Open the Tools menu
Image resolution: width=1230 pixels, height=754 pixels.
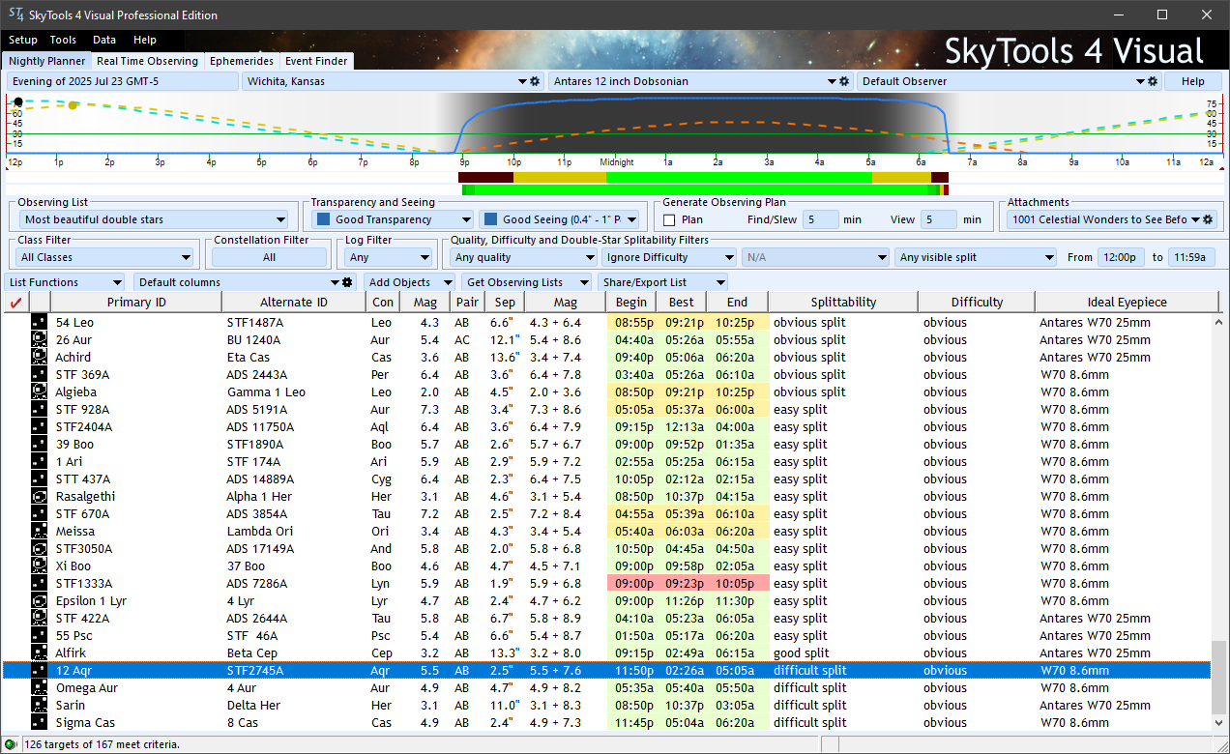pos(63,41)
